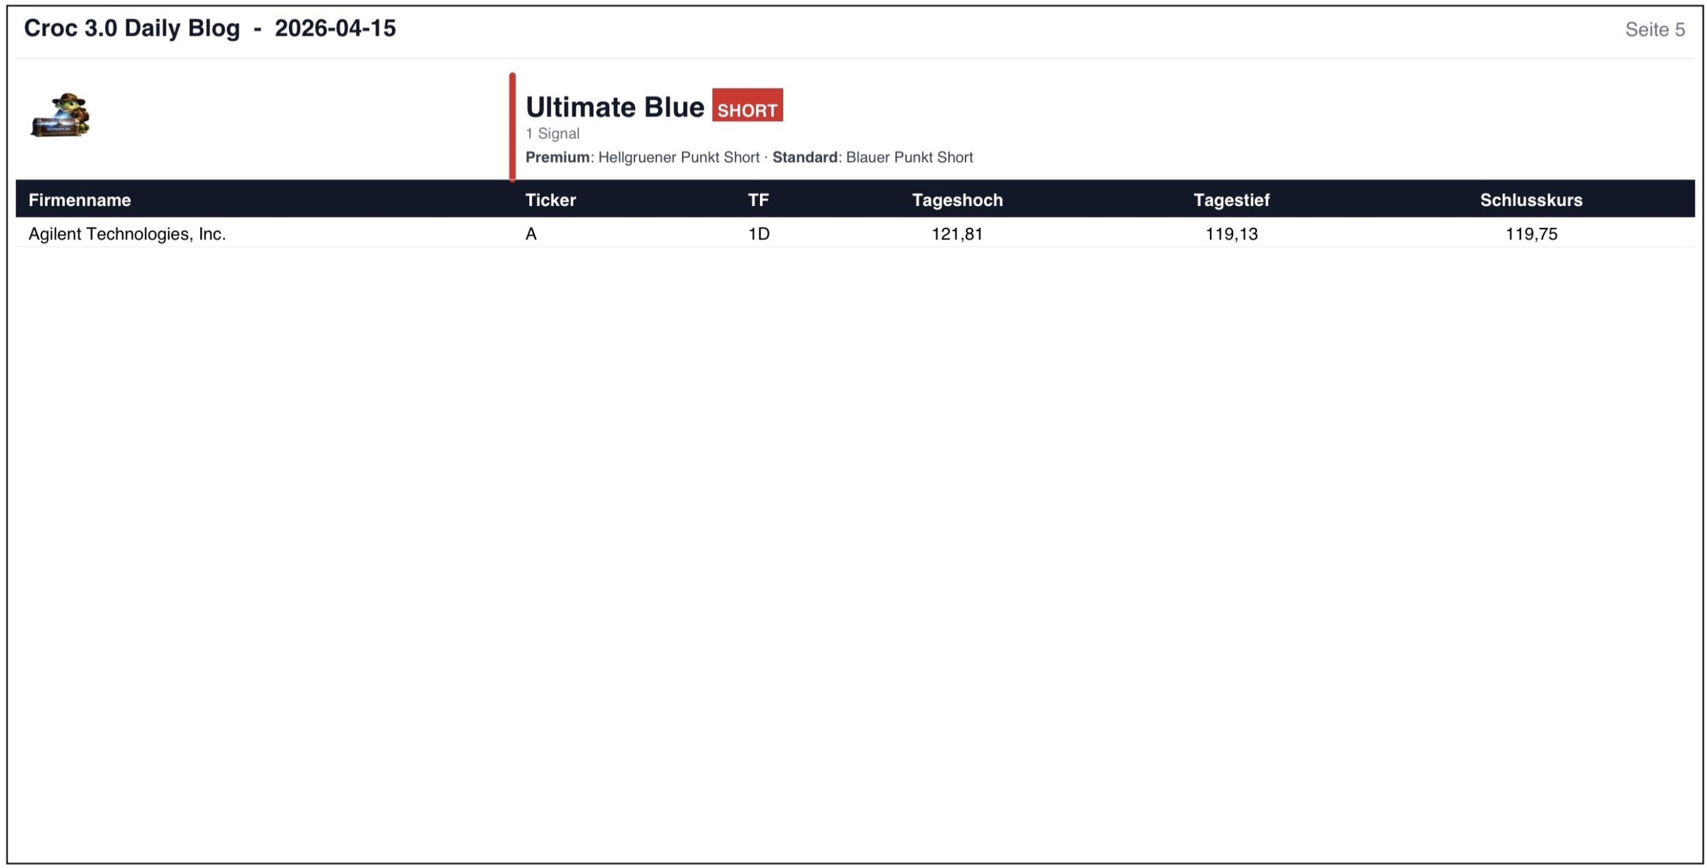This screenshot has height=868, width=1707.
Task: Click Tageshoch value 121,81
Action: coord(957,234)
